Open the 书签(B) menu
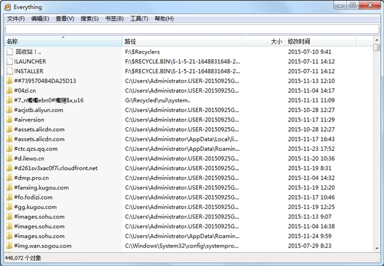Image resolution: width=384 pixels, height=266 pixels. [x=114, y=19]
